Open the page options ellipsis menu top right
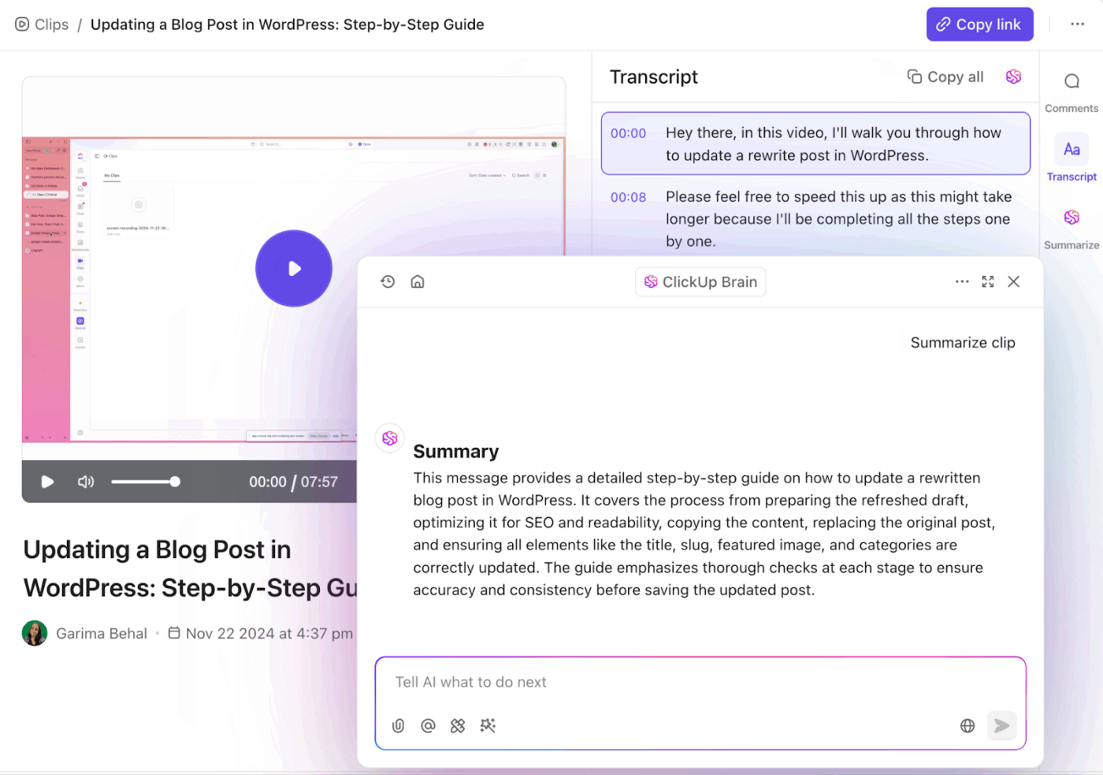 tap(1078, 24)
